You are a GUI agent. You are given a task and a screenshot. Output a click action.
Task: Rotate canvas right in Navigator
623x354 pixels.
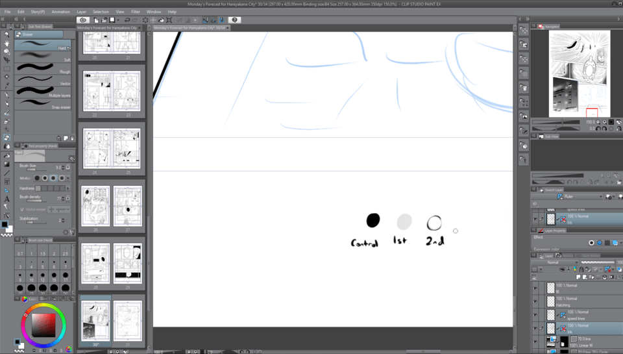click(605, 129)
